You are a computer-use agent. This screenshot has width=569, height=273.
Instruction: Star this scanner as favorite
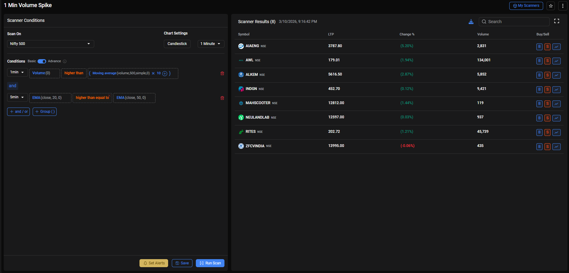tap(551, 6)
